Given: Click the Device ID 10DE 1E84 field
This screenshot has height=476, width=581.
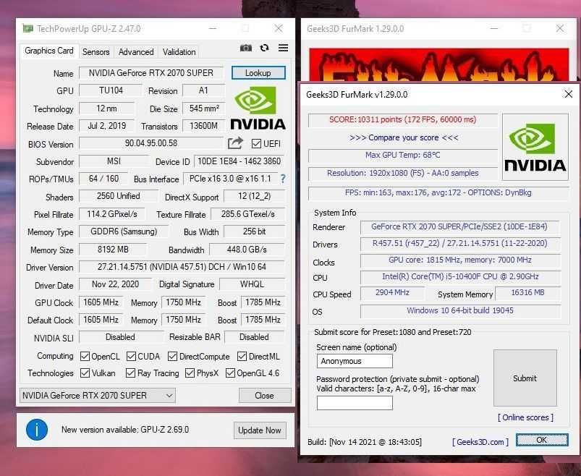Looking at the screenshot, I should pos(239,161).
